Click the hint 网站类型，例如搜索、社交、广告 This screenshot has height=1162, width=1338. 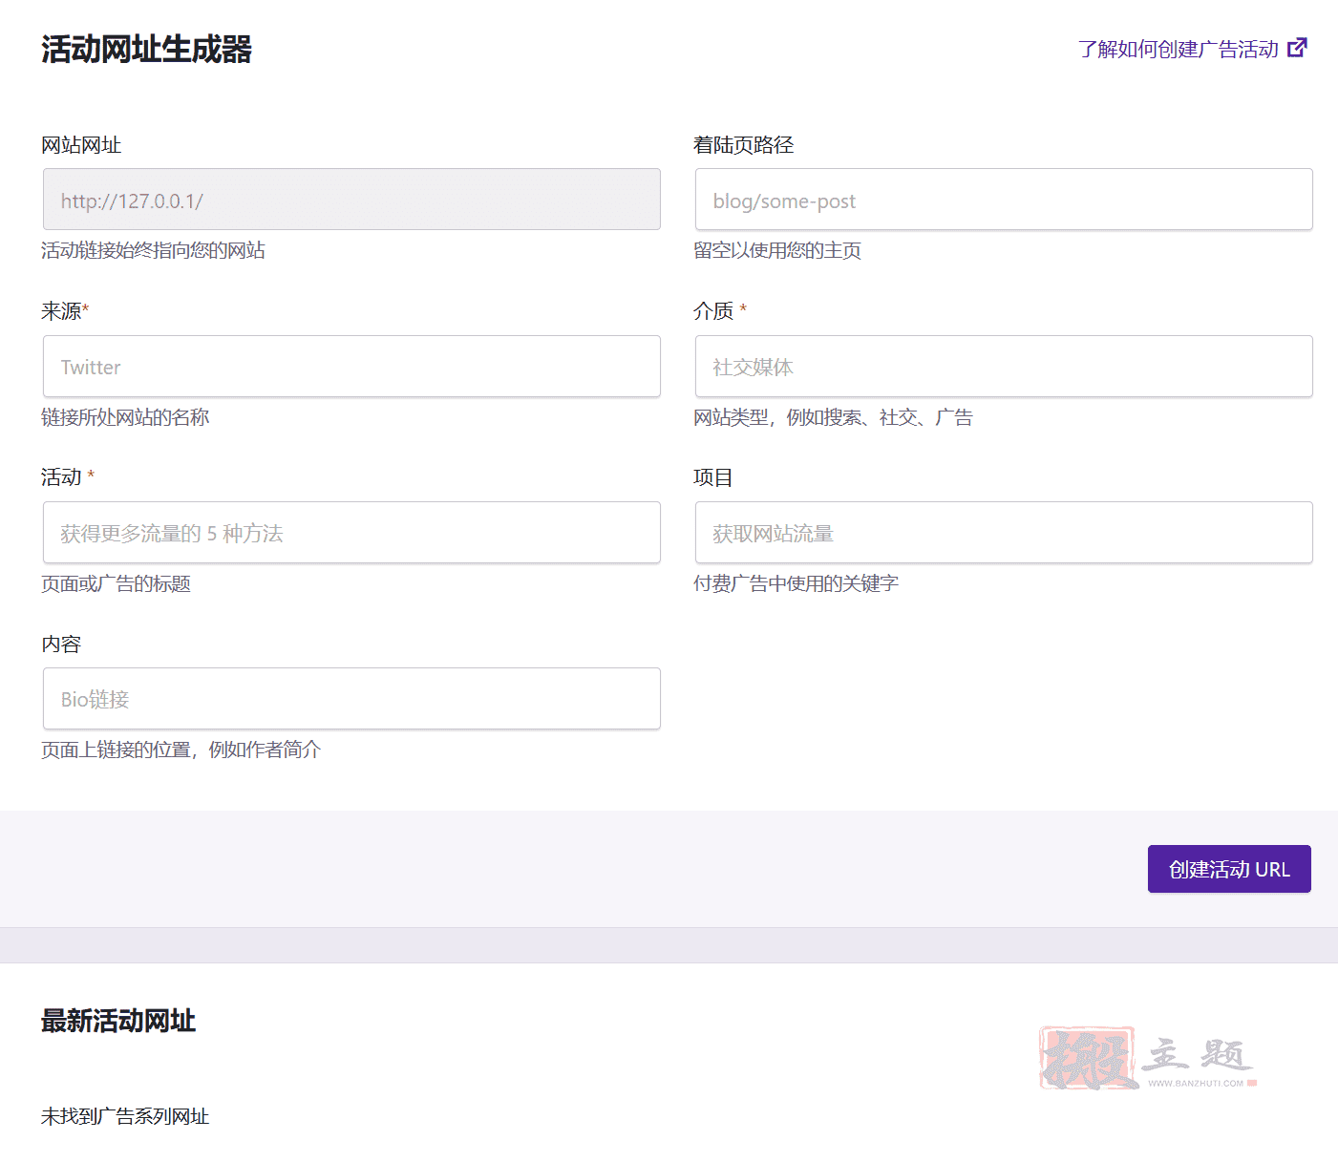pos(833,417)
